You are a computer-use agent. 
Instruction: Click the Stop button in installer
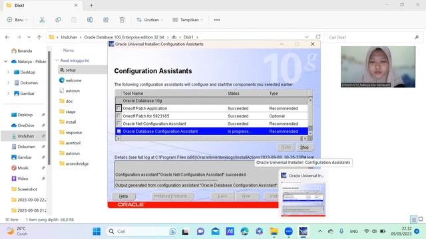tap(304, 147)
